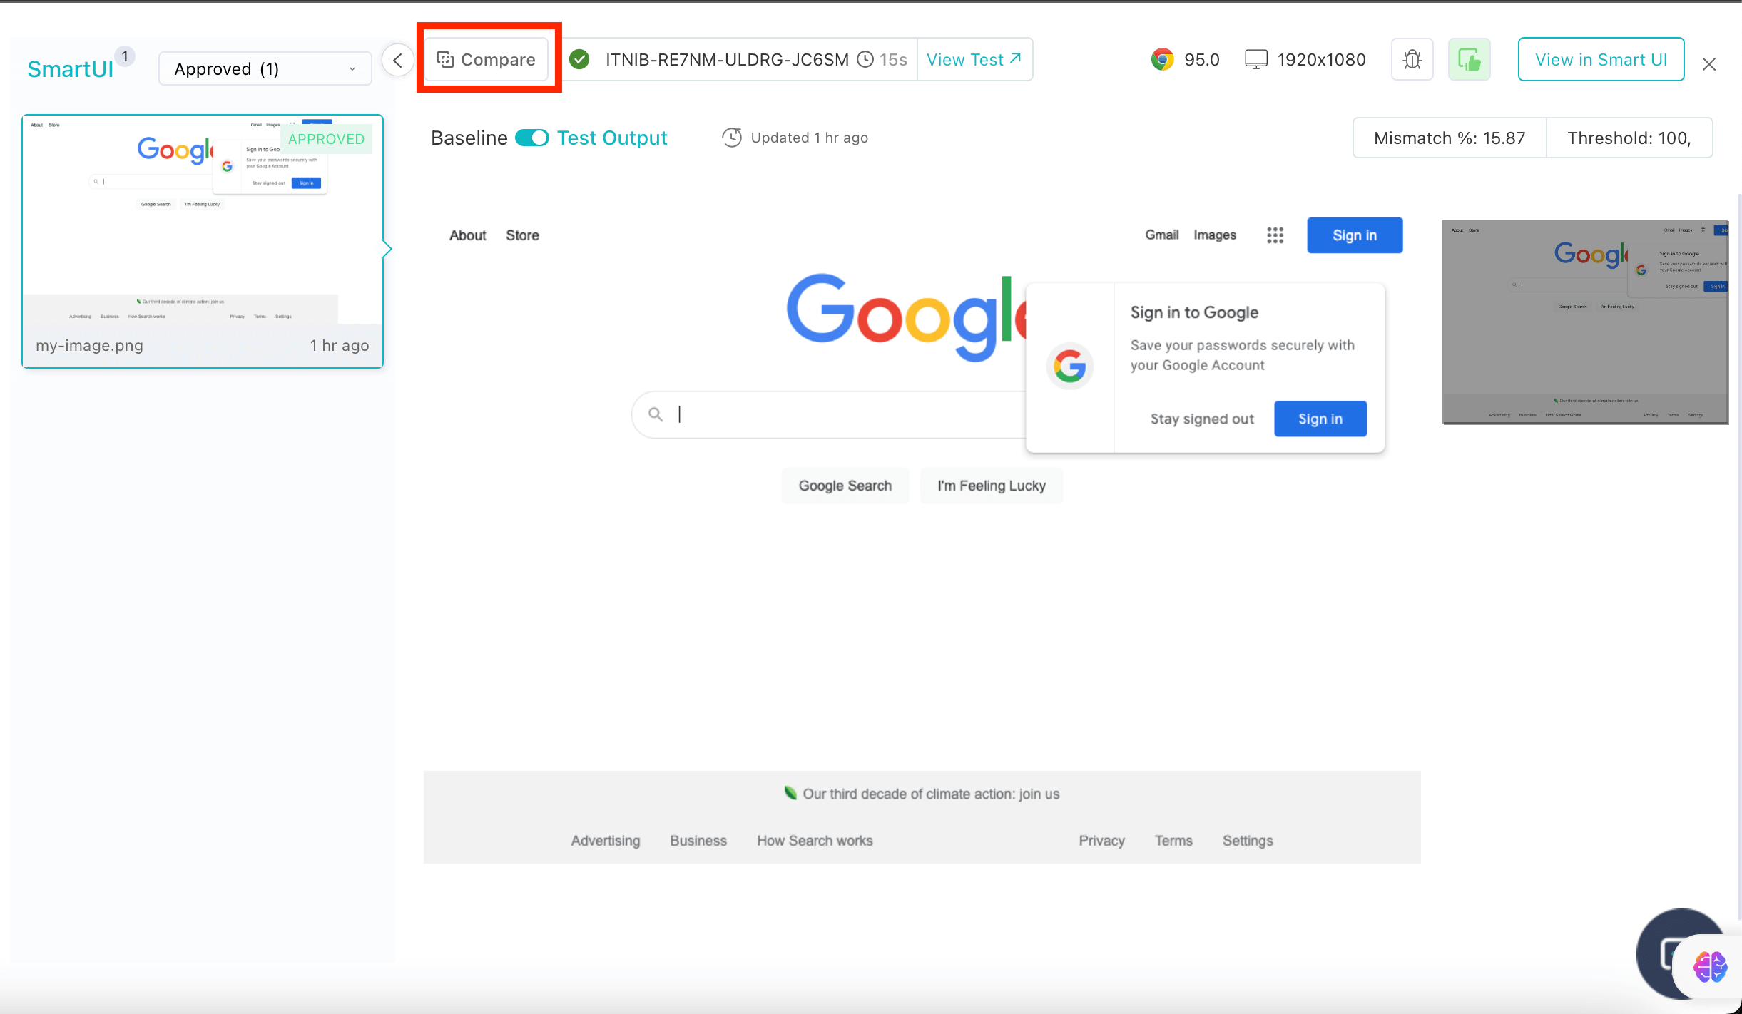Open the Approved (1) status dropdown

[265, 69]
